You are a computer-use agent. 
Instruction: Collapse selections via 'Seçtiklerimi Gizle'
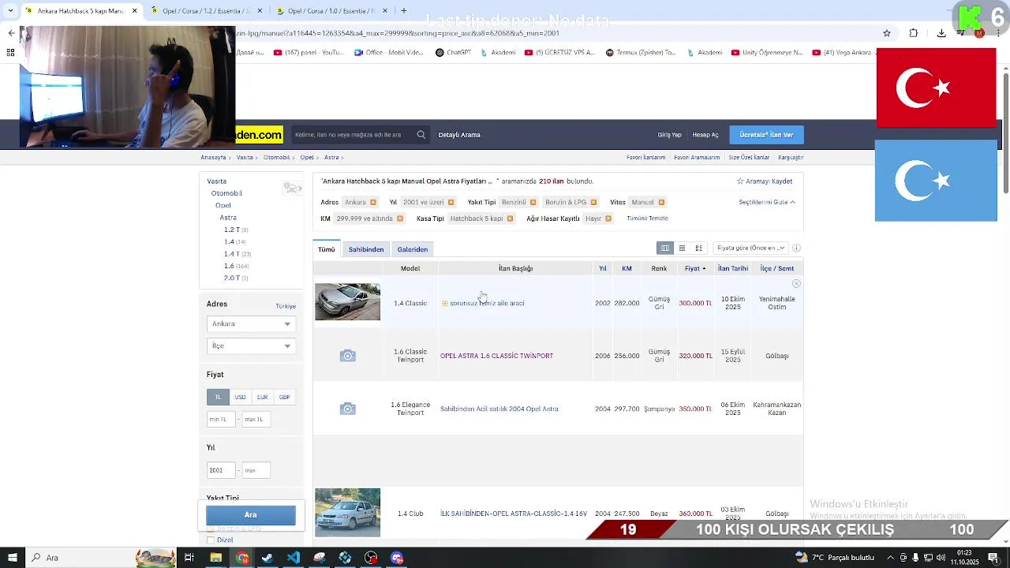767,202
